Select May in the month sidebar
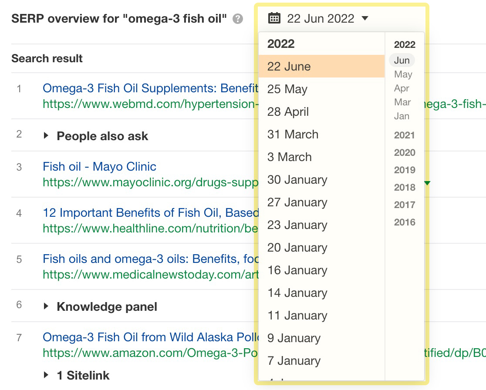Viewport: 486px width, 390px height. coord(402,74)
